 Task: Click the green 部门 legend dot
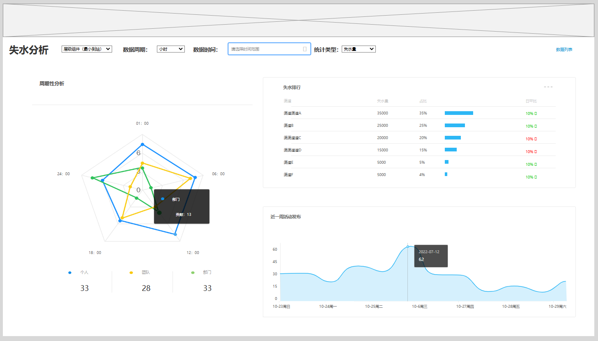point(193,272)
